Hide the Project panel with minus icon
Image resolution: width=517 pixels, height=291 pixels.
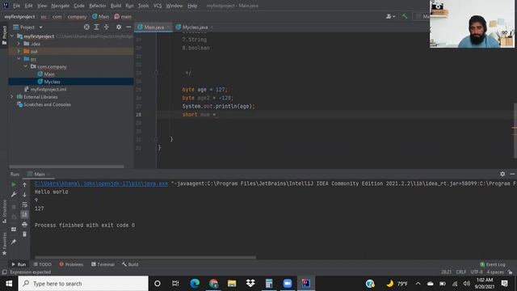tap(128, 27)
